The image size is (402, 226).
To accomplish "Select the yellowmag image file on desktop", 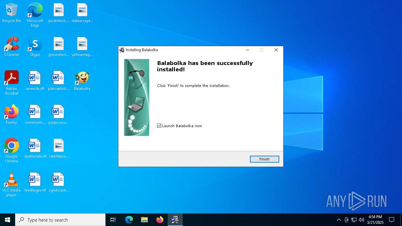I will 82,47.
